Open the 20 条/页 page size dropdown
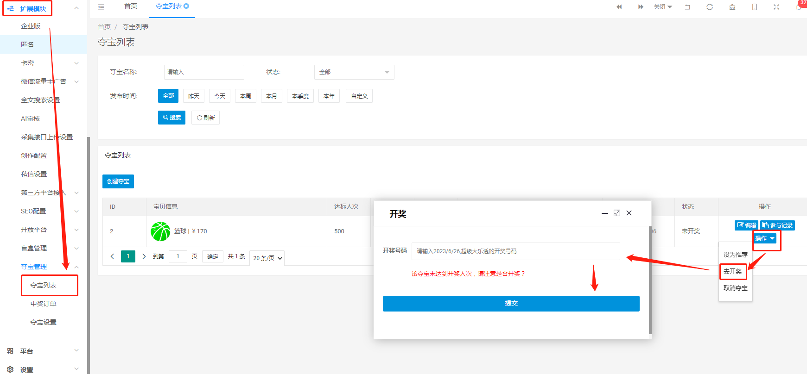807x374 pixels. [x=267, y=258]
